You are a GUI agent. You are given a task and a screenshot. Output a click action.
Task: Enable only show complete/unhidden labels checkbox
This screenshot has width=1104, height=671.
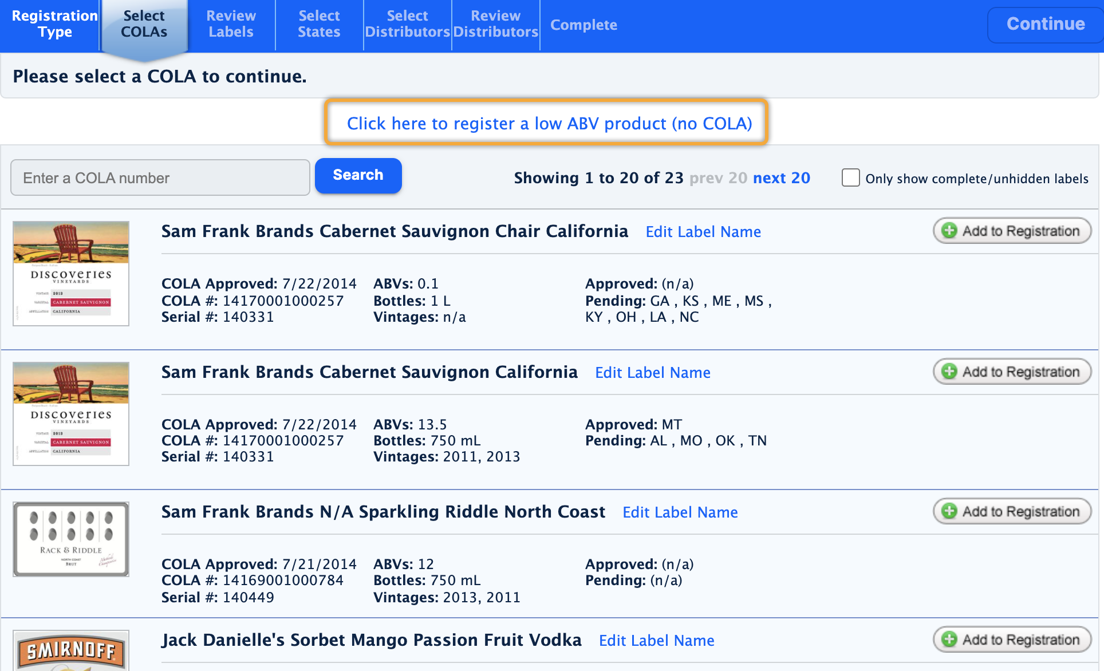click(x=850, y=177)
